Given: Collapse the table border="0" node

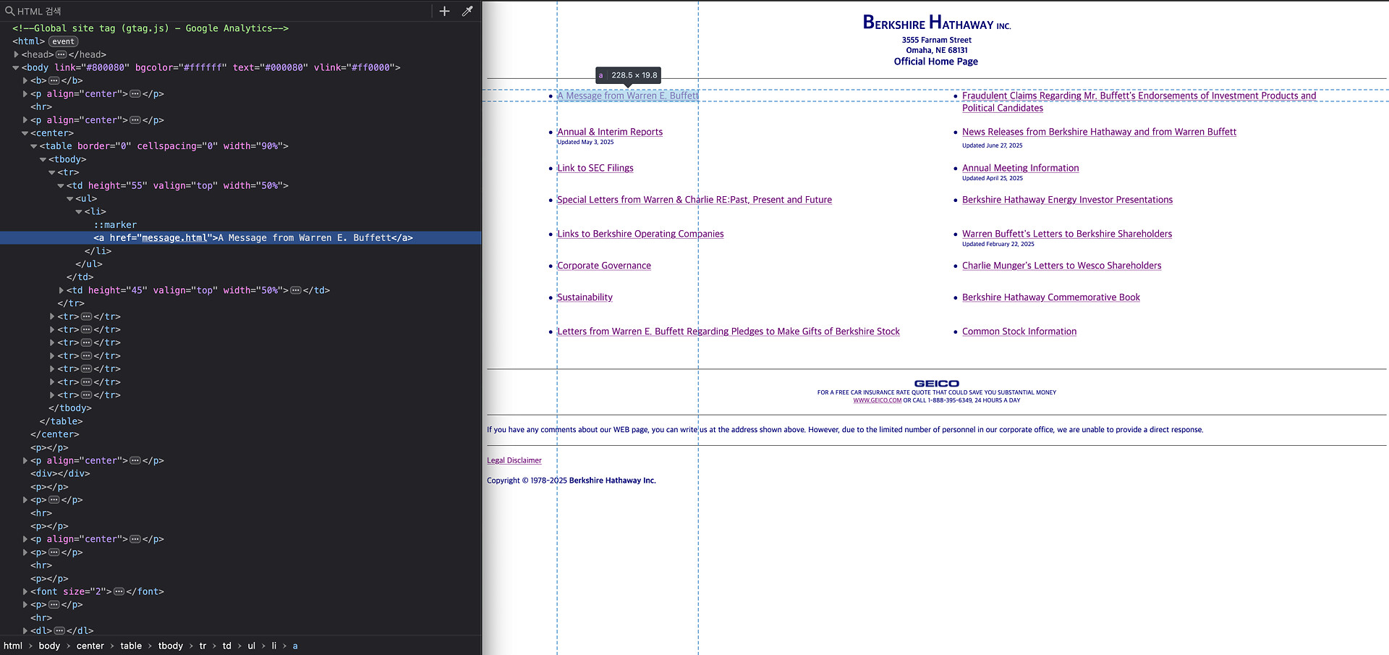Looking at the screenshot, I should click(34, 146).
